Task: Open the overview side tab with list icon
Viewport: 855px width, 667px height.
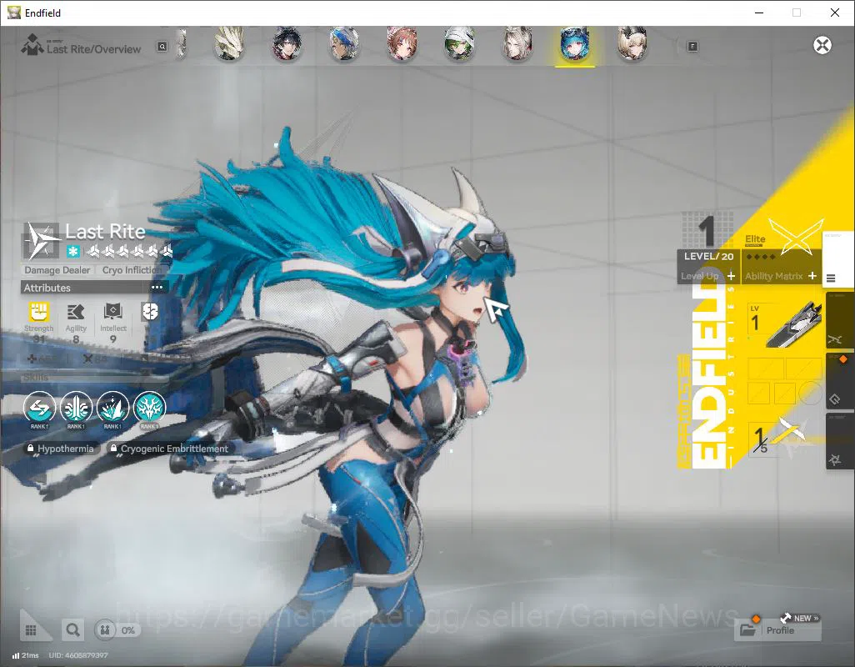Action: pyautogui.click(x=838, y=259)
